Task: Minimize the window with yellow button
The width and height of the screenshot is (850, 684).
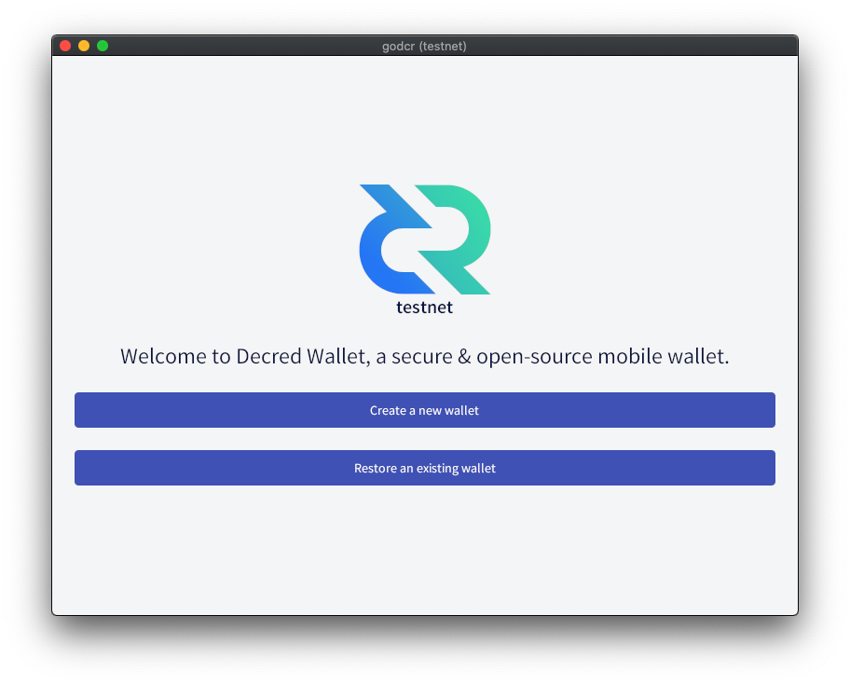Action: coord(84,46)
